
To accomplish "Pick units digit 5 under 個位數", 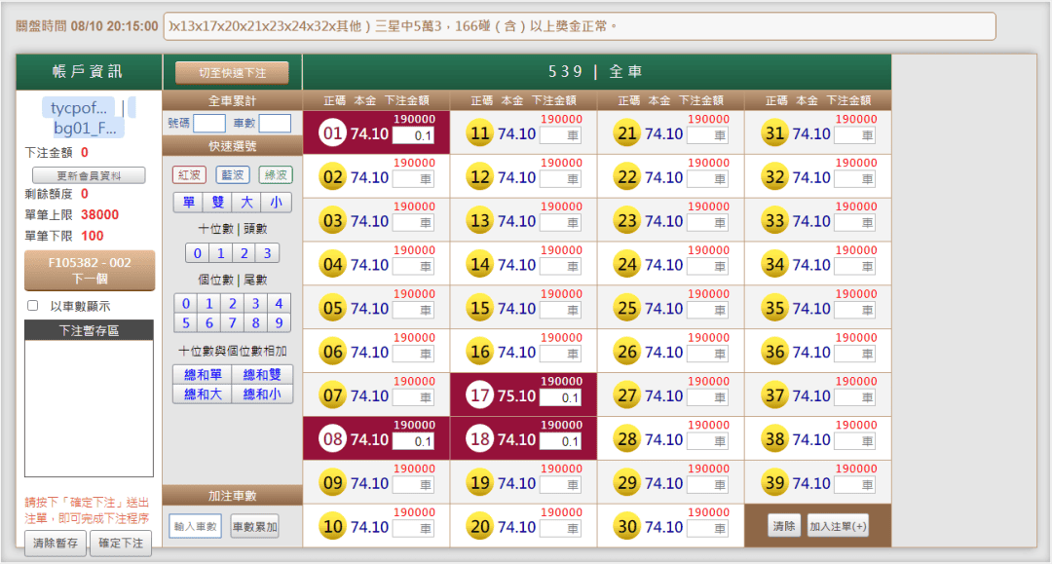I will pos(186,322).
